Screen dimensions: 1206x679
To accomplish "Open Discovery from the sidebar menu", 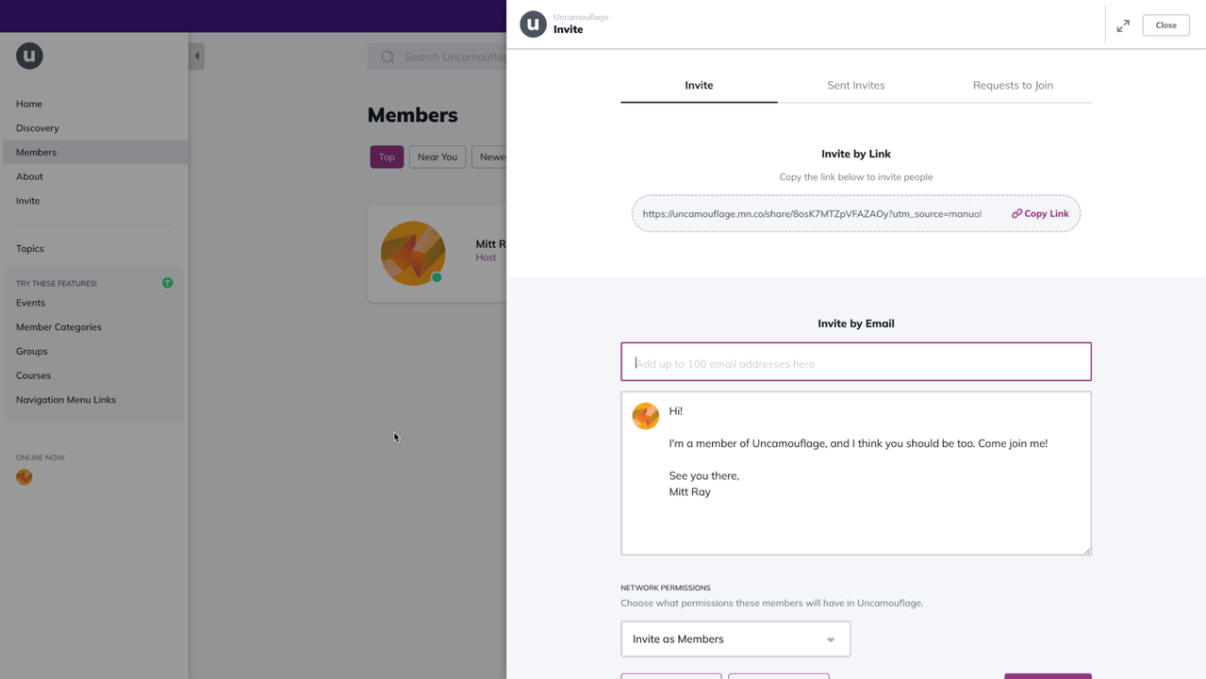I will [x=38, y=128].
